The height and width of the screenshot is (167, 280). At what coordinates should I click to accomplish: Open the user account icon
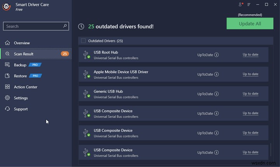coord(241,5)
